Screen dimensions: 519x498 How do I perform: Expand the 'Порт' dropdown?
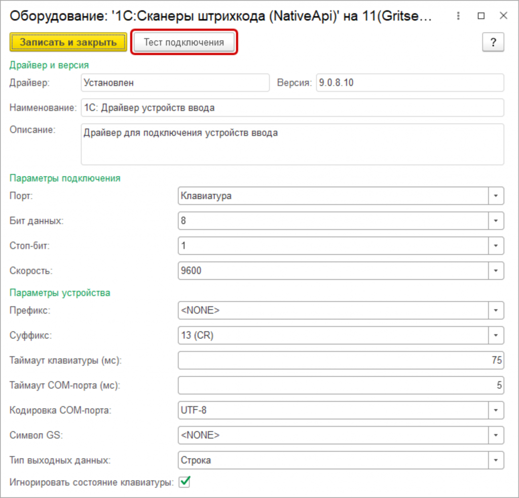[x=496, y=196]
